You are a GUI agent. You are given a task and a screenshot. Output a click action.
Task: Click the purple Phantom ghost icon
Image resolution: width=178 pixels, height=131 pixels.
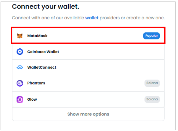pos(20,83)
